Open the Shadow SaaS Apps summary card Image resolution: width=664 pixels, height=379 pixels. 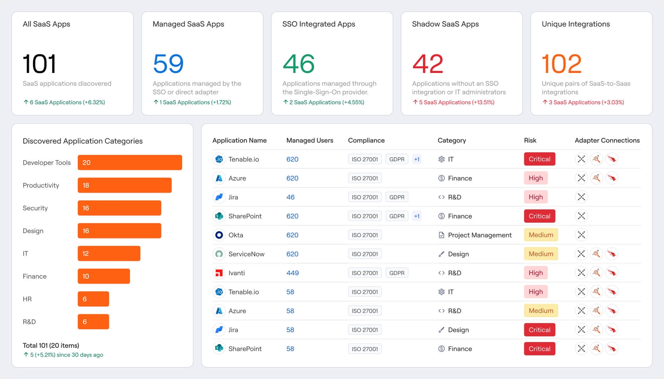pyautogui.click(x=461, y=63)
